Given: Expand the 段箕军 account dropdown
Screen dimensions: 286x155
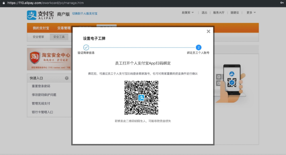Looking at the screenshot, I should [x=188, y=12].
